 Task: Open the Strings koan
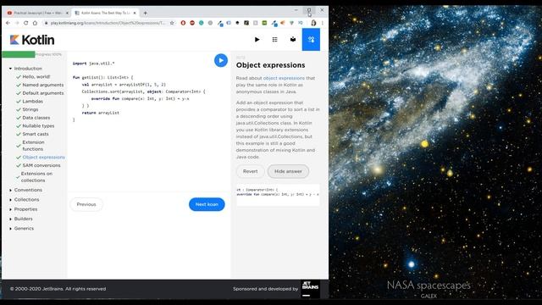(30, 109)
